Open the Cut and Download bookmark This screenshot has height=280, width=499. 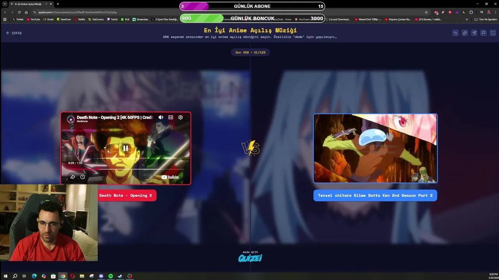point(338,19)
